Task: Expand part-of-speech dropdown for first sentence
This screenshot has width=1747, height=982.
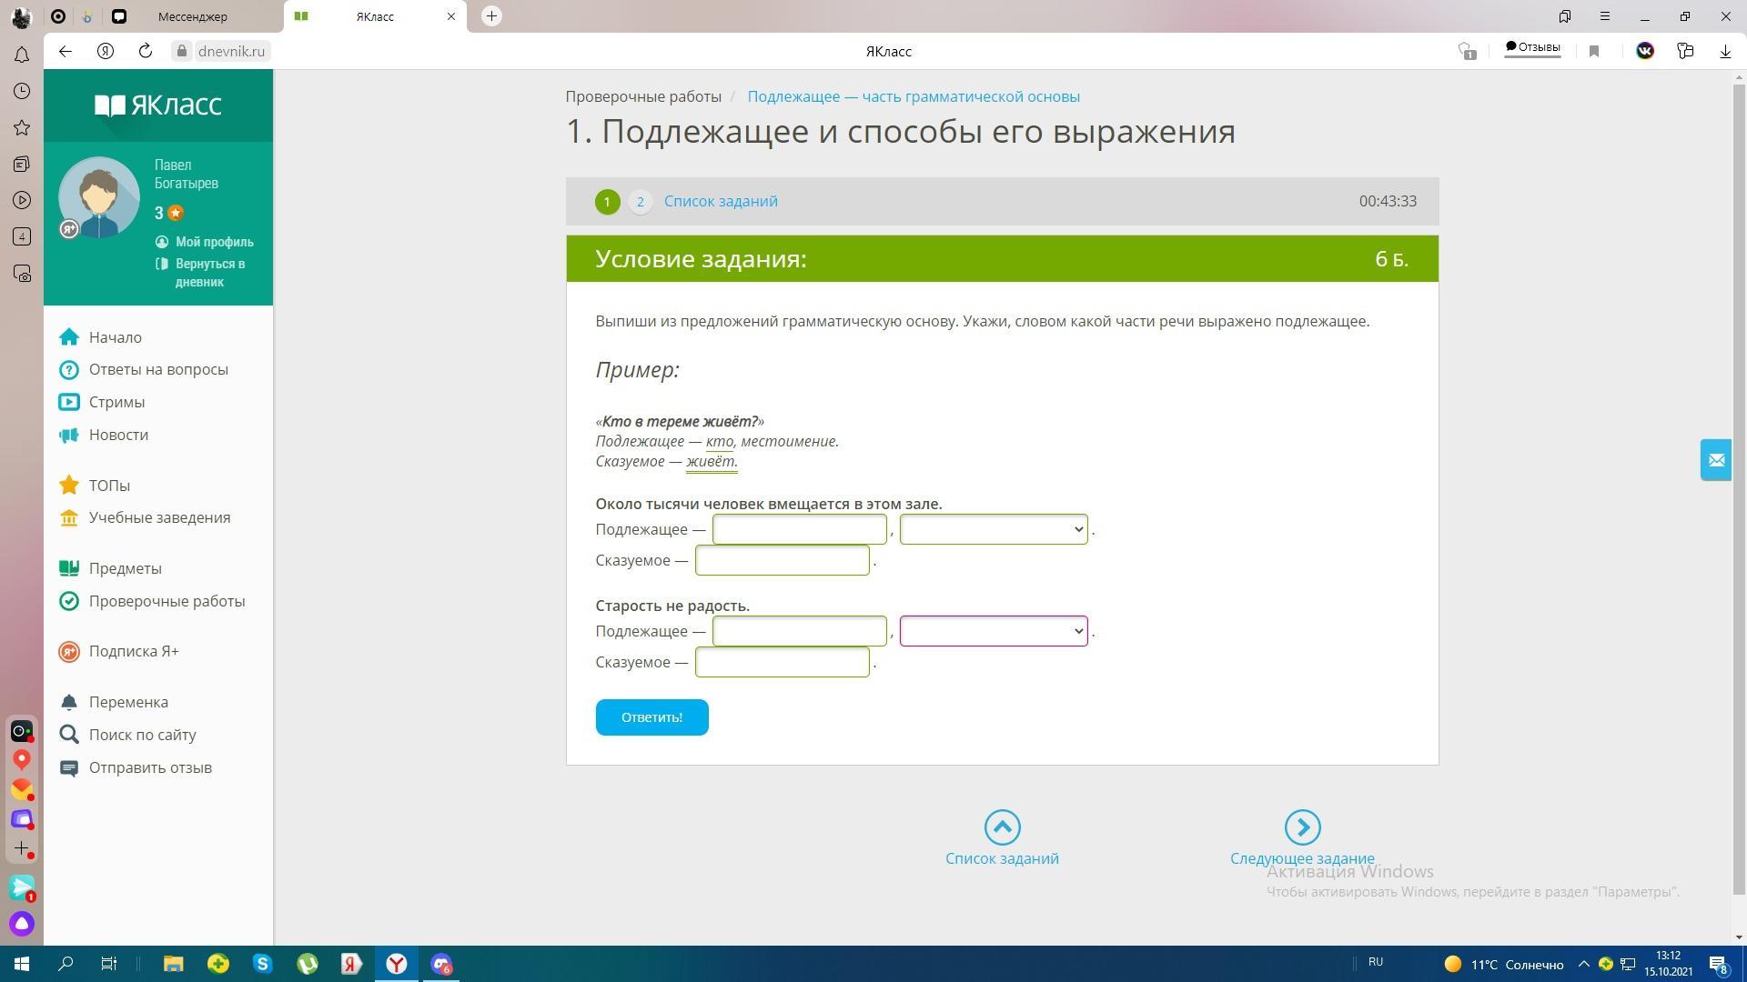Action: pos(993,529)
